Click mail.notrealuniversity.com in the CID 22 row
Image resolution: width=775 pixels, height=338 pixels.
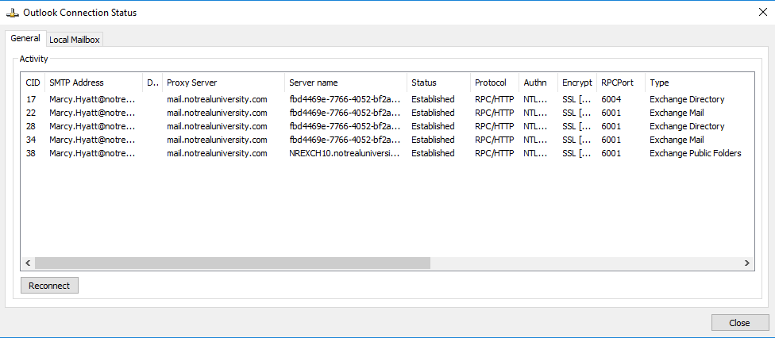point(217,113)
